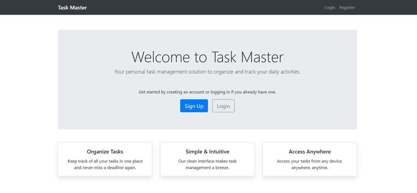This screenshot has width=417, height=193.
Task: Click the personal task management subtitle text
Action: tap(207, 72)
